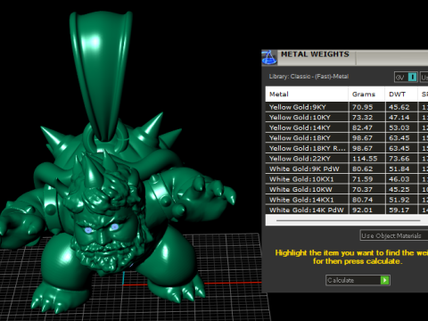Click the 71.59 grams cell
Viewport: 428px width, 321px height.
(x=366, y=179)
